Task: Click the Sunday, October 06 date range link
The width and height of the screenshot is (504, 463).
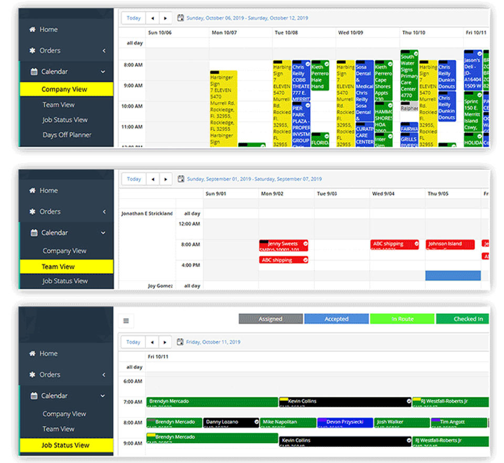Action: coord(247,18)
